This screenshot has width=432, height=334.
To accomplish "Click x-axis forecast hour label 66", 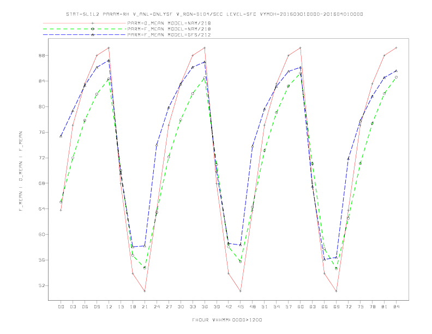I will pyautogui.click(x=325, y=307).
